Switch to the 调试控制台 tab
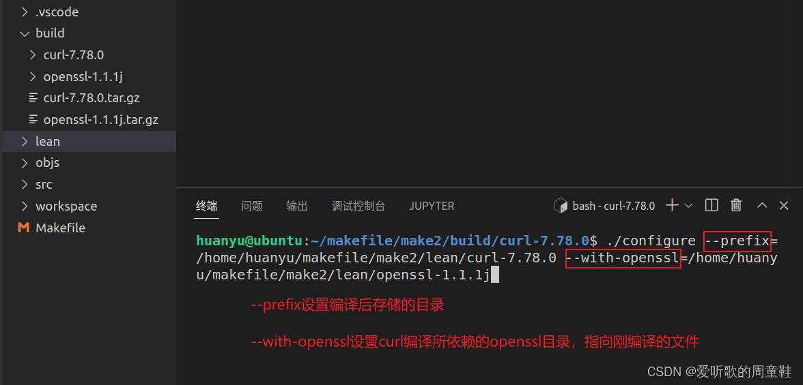This screenshot has height=385, width=803. click(x=358, y=206)
